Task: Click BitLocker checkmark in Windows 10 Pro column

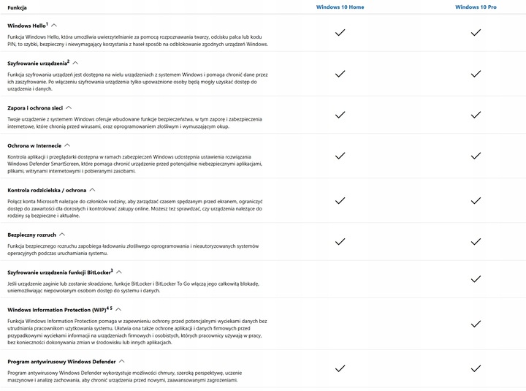Action: pyautogui.click(x=476, y=278)
